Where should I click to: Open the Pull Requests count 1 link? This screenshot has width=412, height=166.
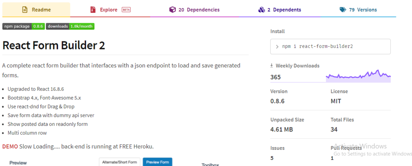pos(332,158)
